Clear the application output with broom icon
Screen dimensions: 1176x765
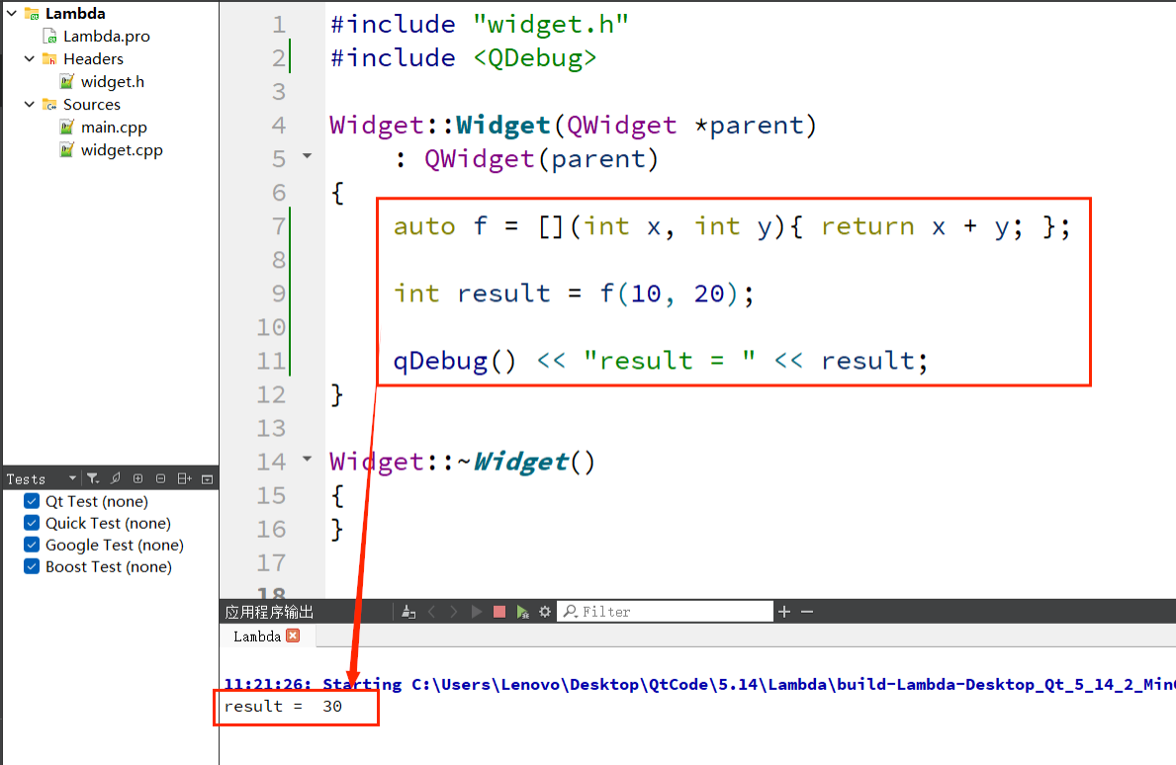[408, 612]
